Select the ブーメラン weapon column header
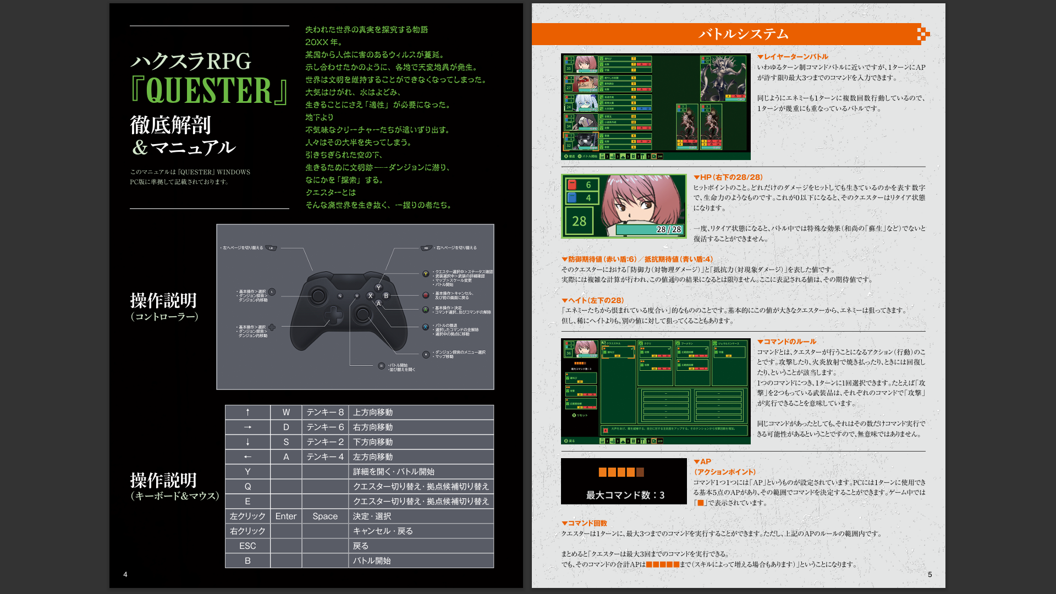This screenshot has height=594, width=1056. point(685,343)
